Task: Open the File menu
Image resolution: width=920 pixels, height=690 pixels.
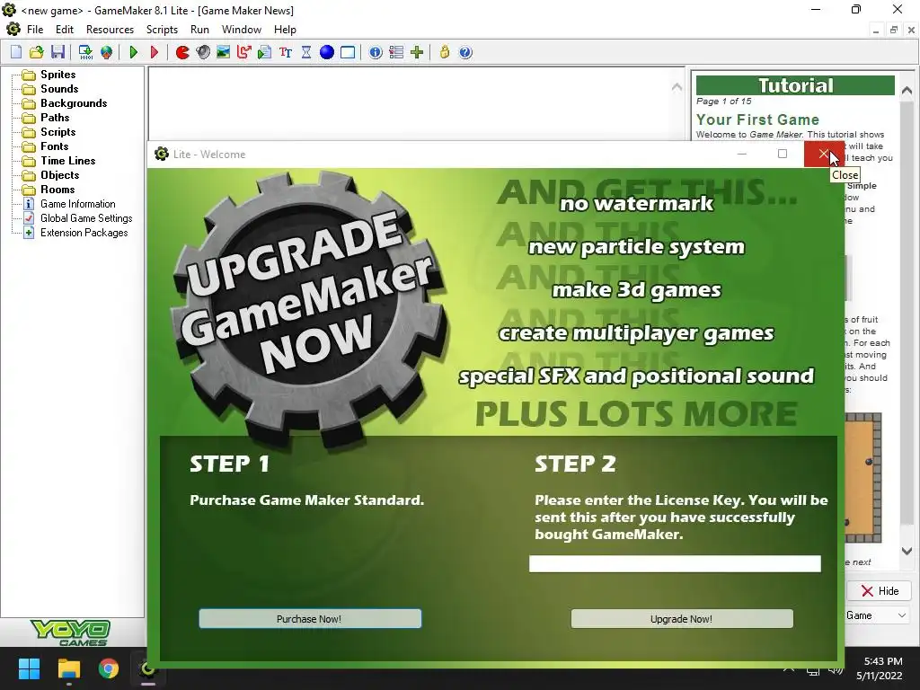Action: pos(35,30)
